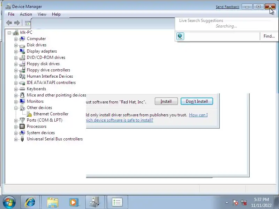
Task: Click the checklist-icon taskbar program button
Action: point(117,202)
